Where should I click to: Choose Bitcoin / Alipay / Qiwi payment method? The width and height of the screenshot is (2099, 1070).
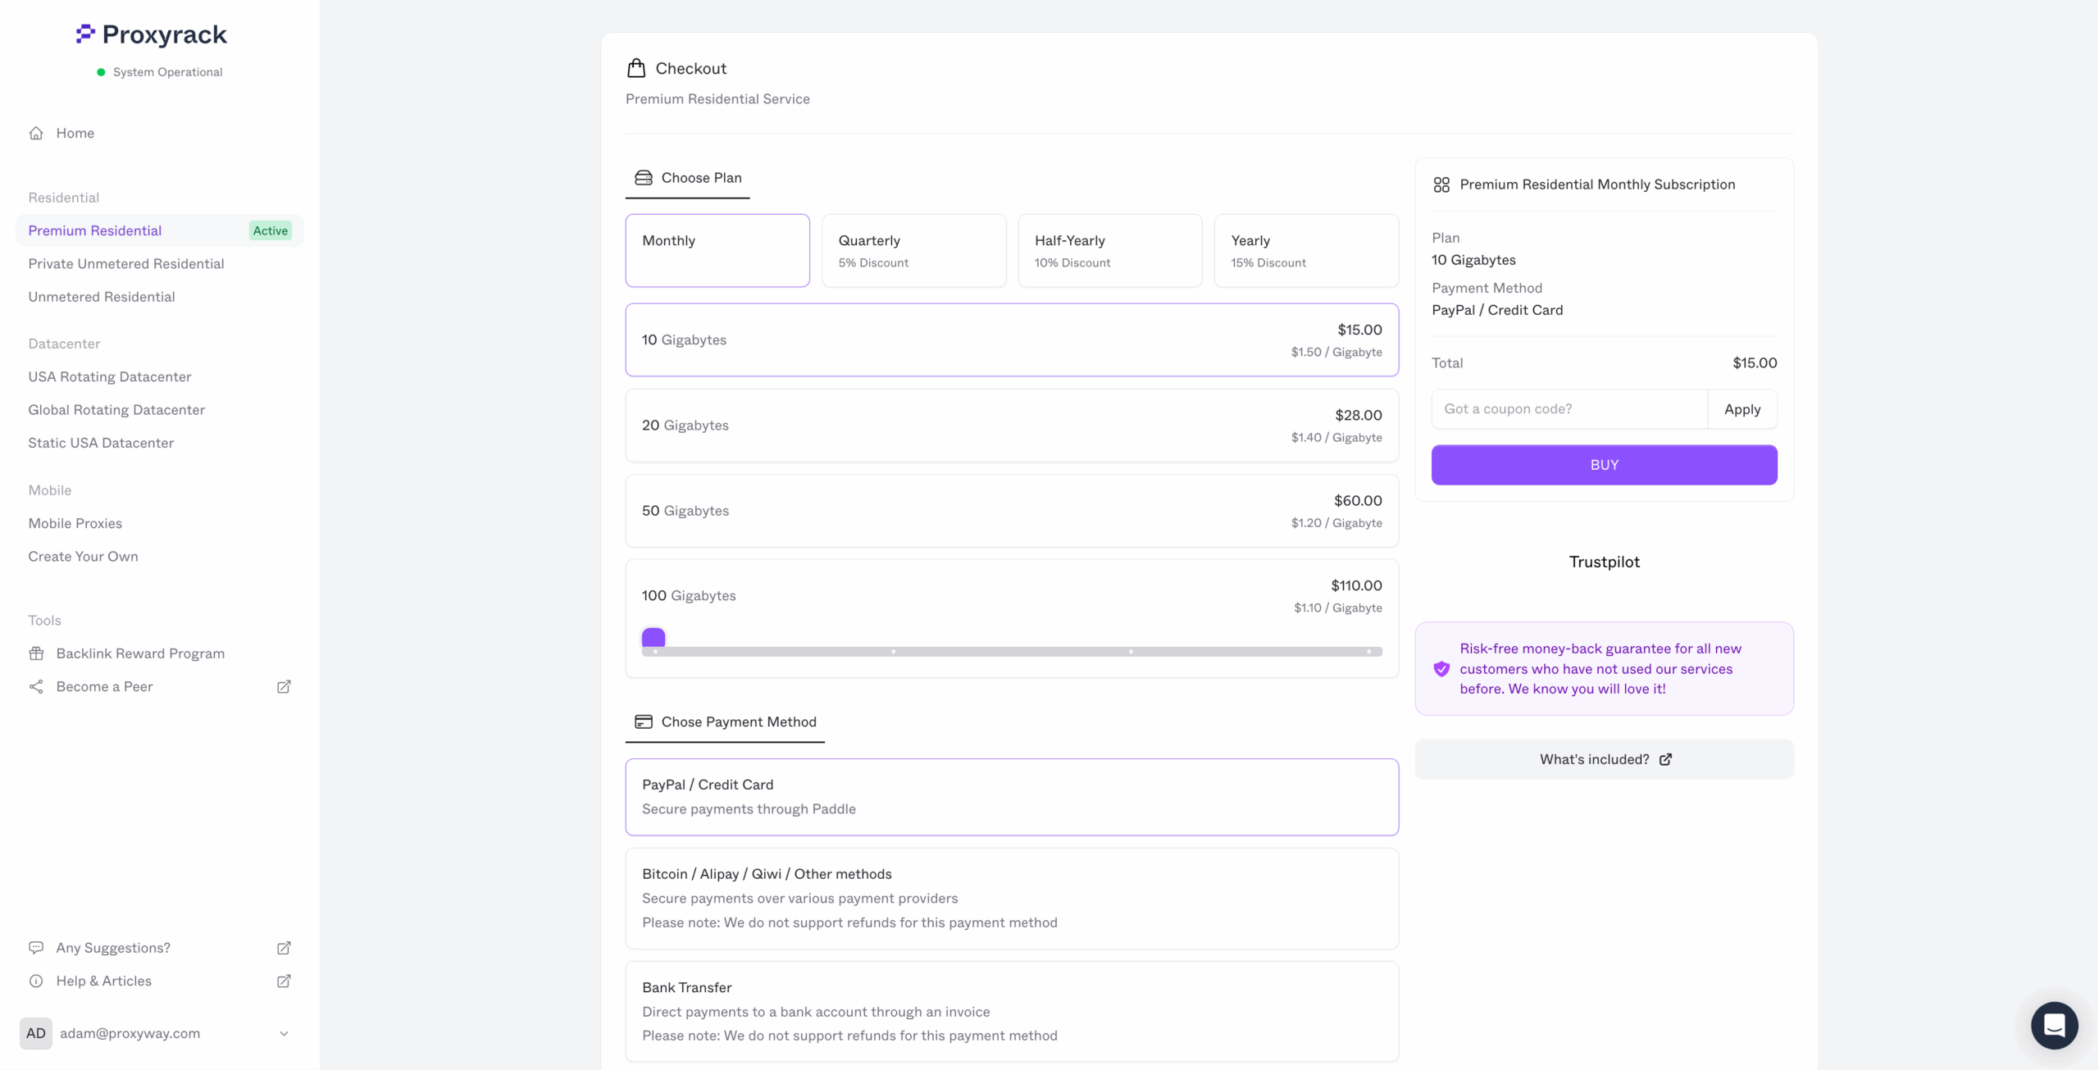point(1011,898)
